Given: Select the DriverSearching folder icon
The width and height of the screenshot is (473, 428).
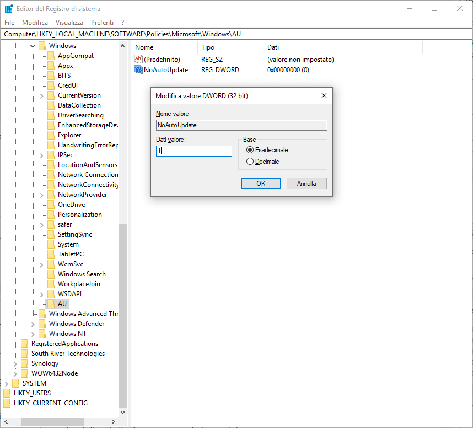Looking at the screenshot, I should [51, 115].
